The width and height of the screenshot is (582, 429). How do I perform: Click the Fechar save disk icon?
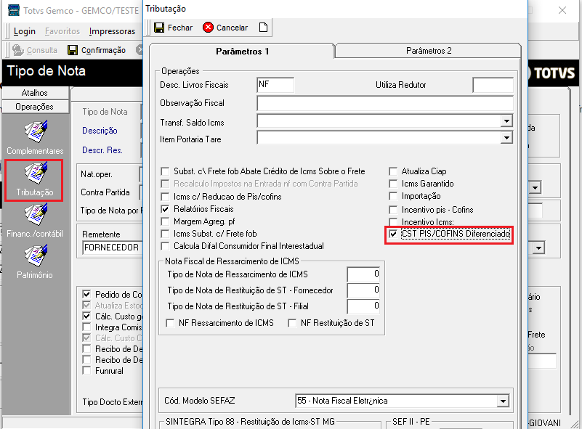(159, 28)
